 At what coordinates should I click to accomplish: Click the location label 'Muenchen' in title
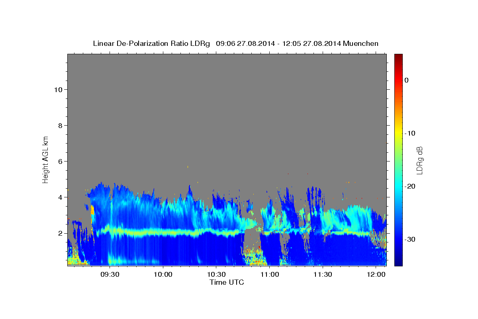(x=361, y=43)
